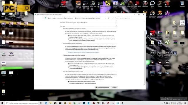Open address bar history dropdown arrow
The image size is (188, 105).
tap(105, 18)
